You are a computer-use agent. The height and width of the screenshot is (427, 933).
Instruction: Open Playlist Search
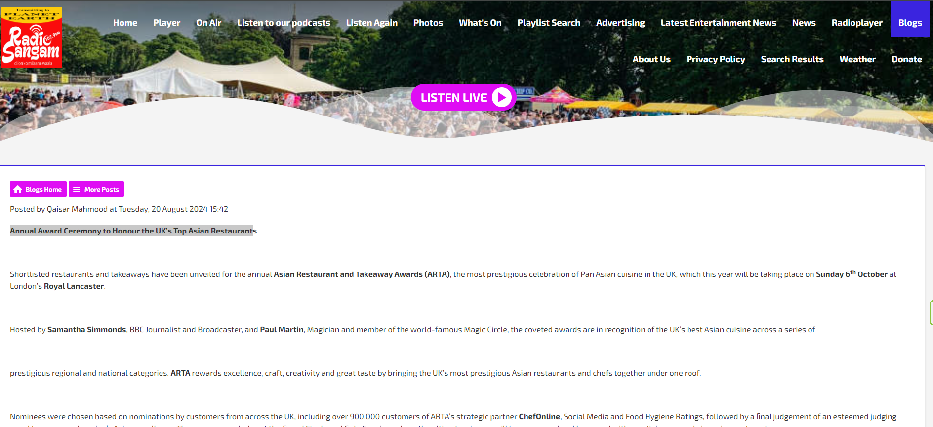[548, 23]
